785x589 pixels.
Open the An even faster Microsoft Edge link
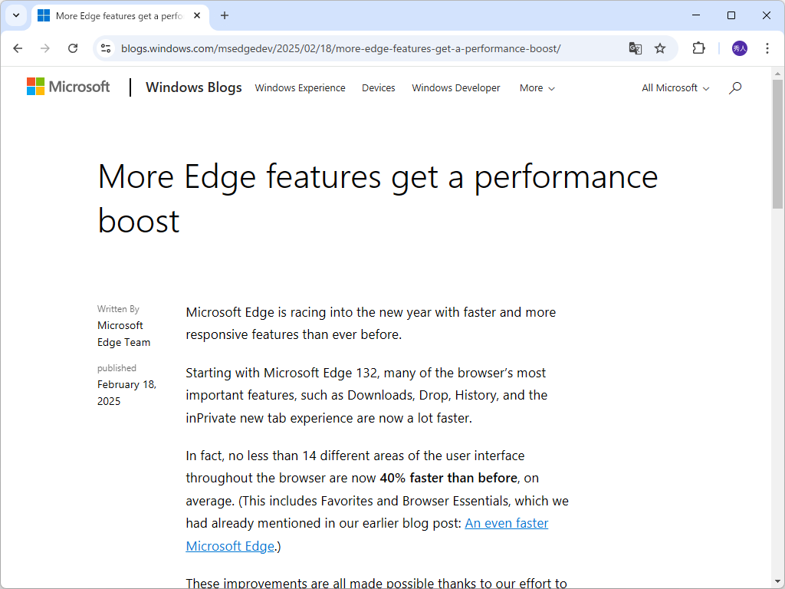tap(506, 522)
